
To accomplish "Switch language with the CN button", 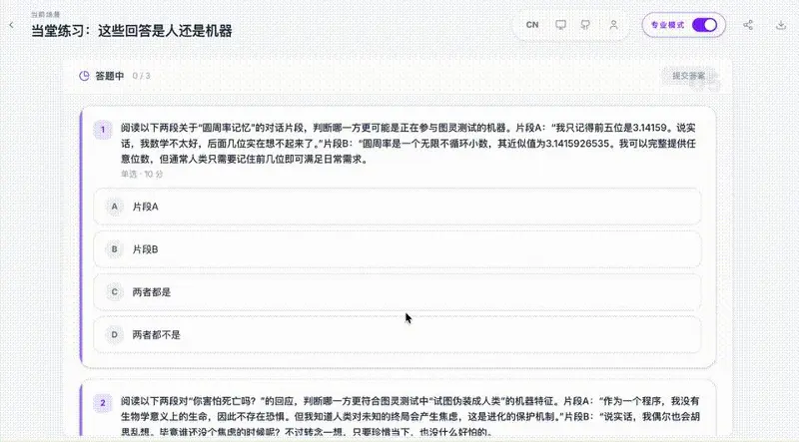I will pyautogui.click(x=532, y=24).
